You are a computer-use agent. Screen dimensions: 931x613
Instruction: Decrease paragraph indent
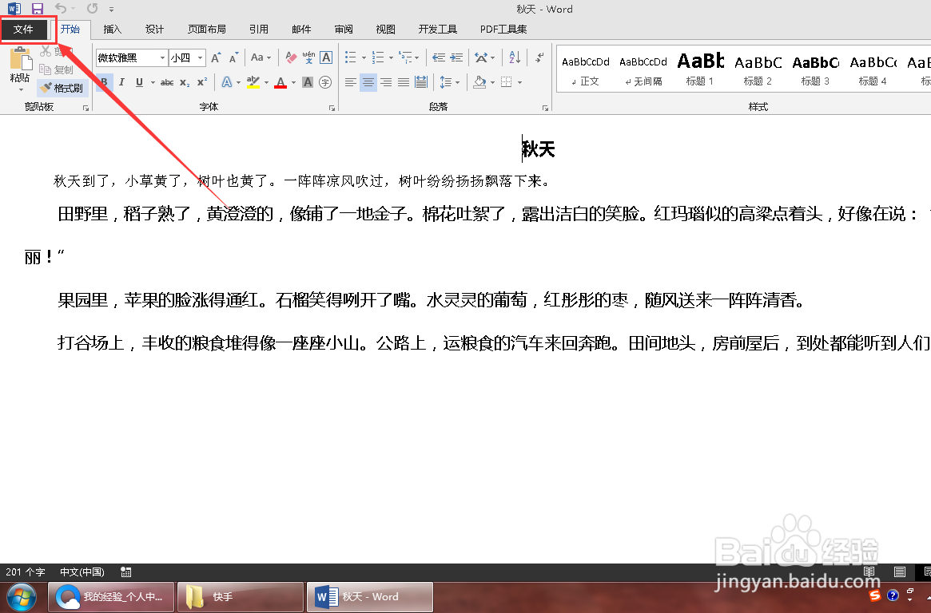(439, 57)
